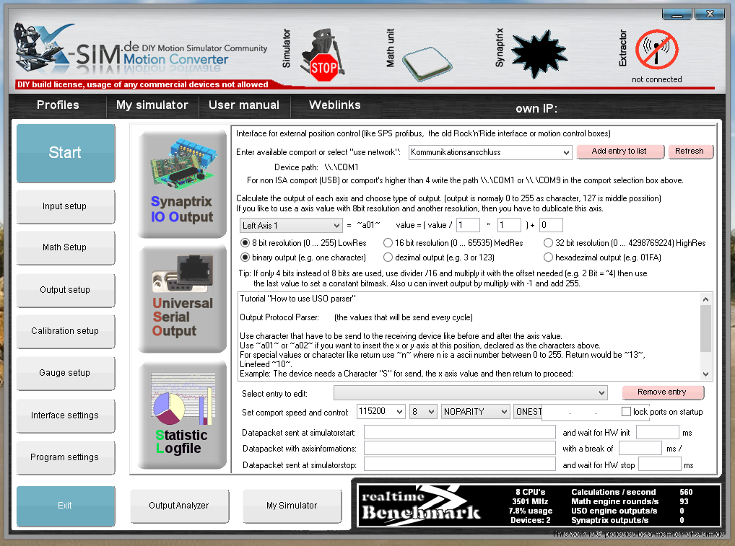Click the tutorial text box scrollbar
735x546 pixels.
tap(705, 335)
